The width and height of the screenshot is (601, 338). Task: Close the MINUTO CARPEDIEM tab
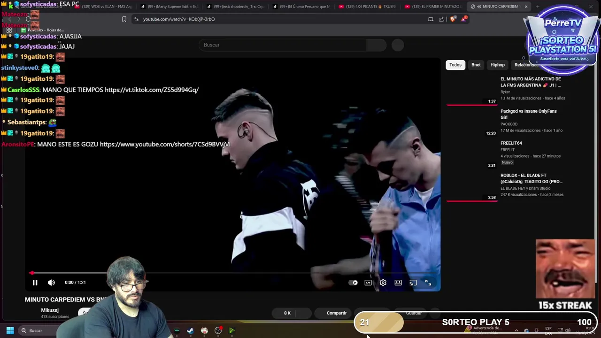click(526, 7)
